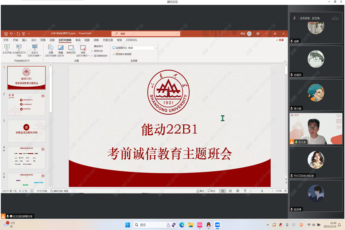Switch to the Home (开始) tab
Image resolution: width=345 pixels, height=230 pixels.
[15, 40]
